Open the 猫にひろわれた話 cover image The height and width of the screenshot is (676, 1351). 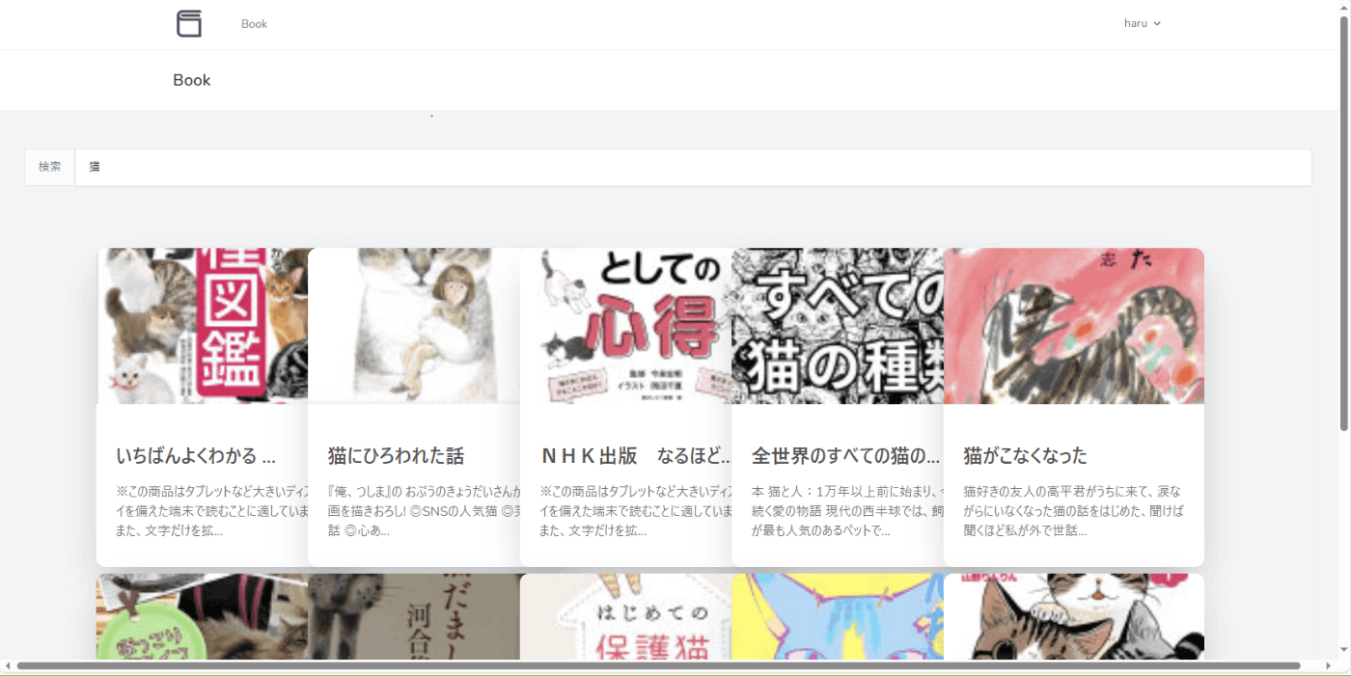(x=414, y=326)
